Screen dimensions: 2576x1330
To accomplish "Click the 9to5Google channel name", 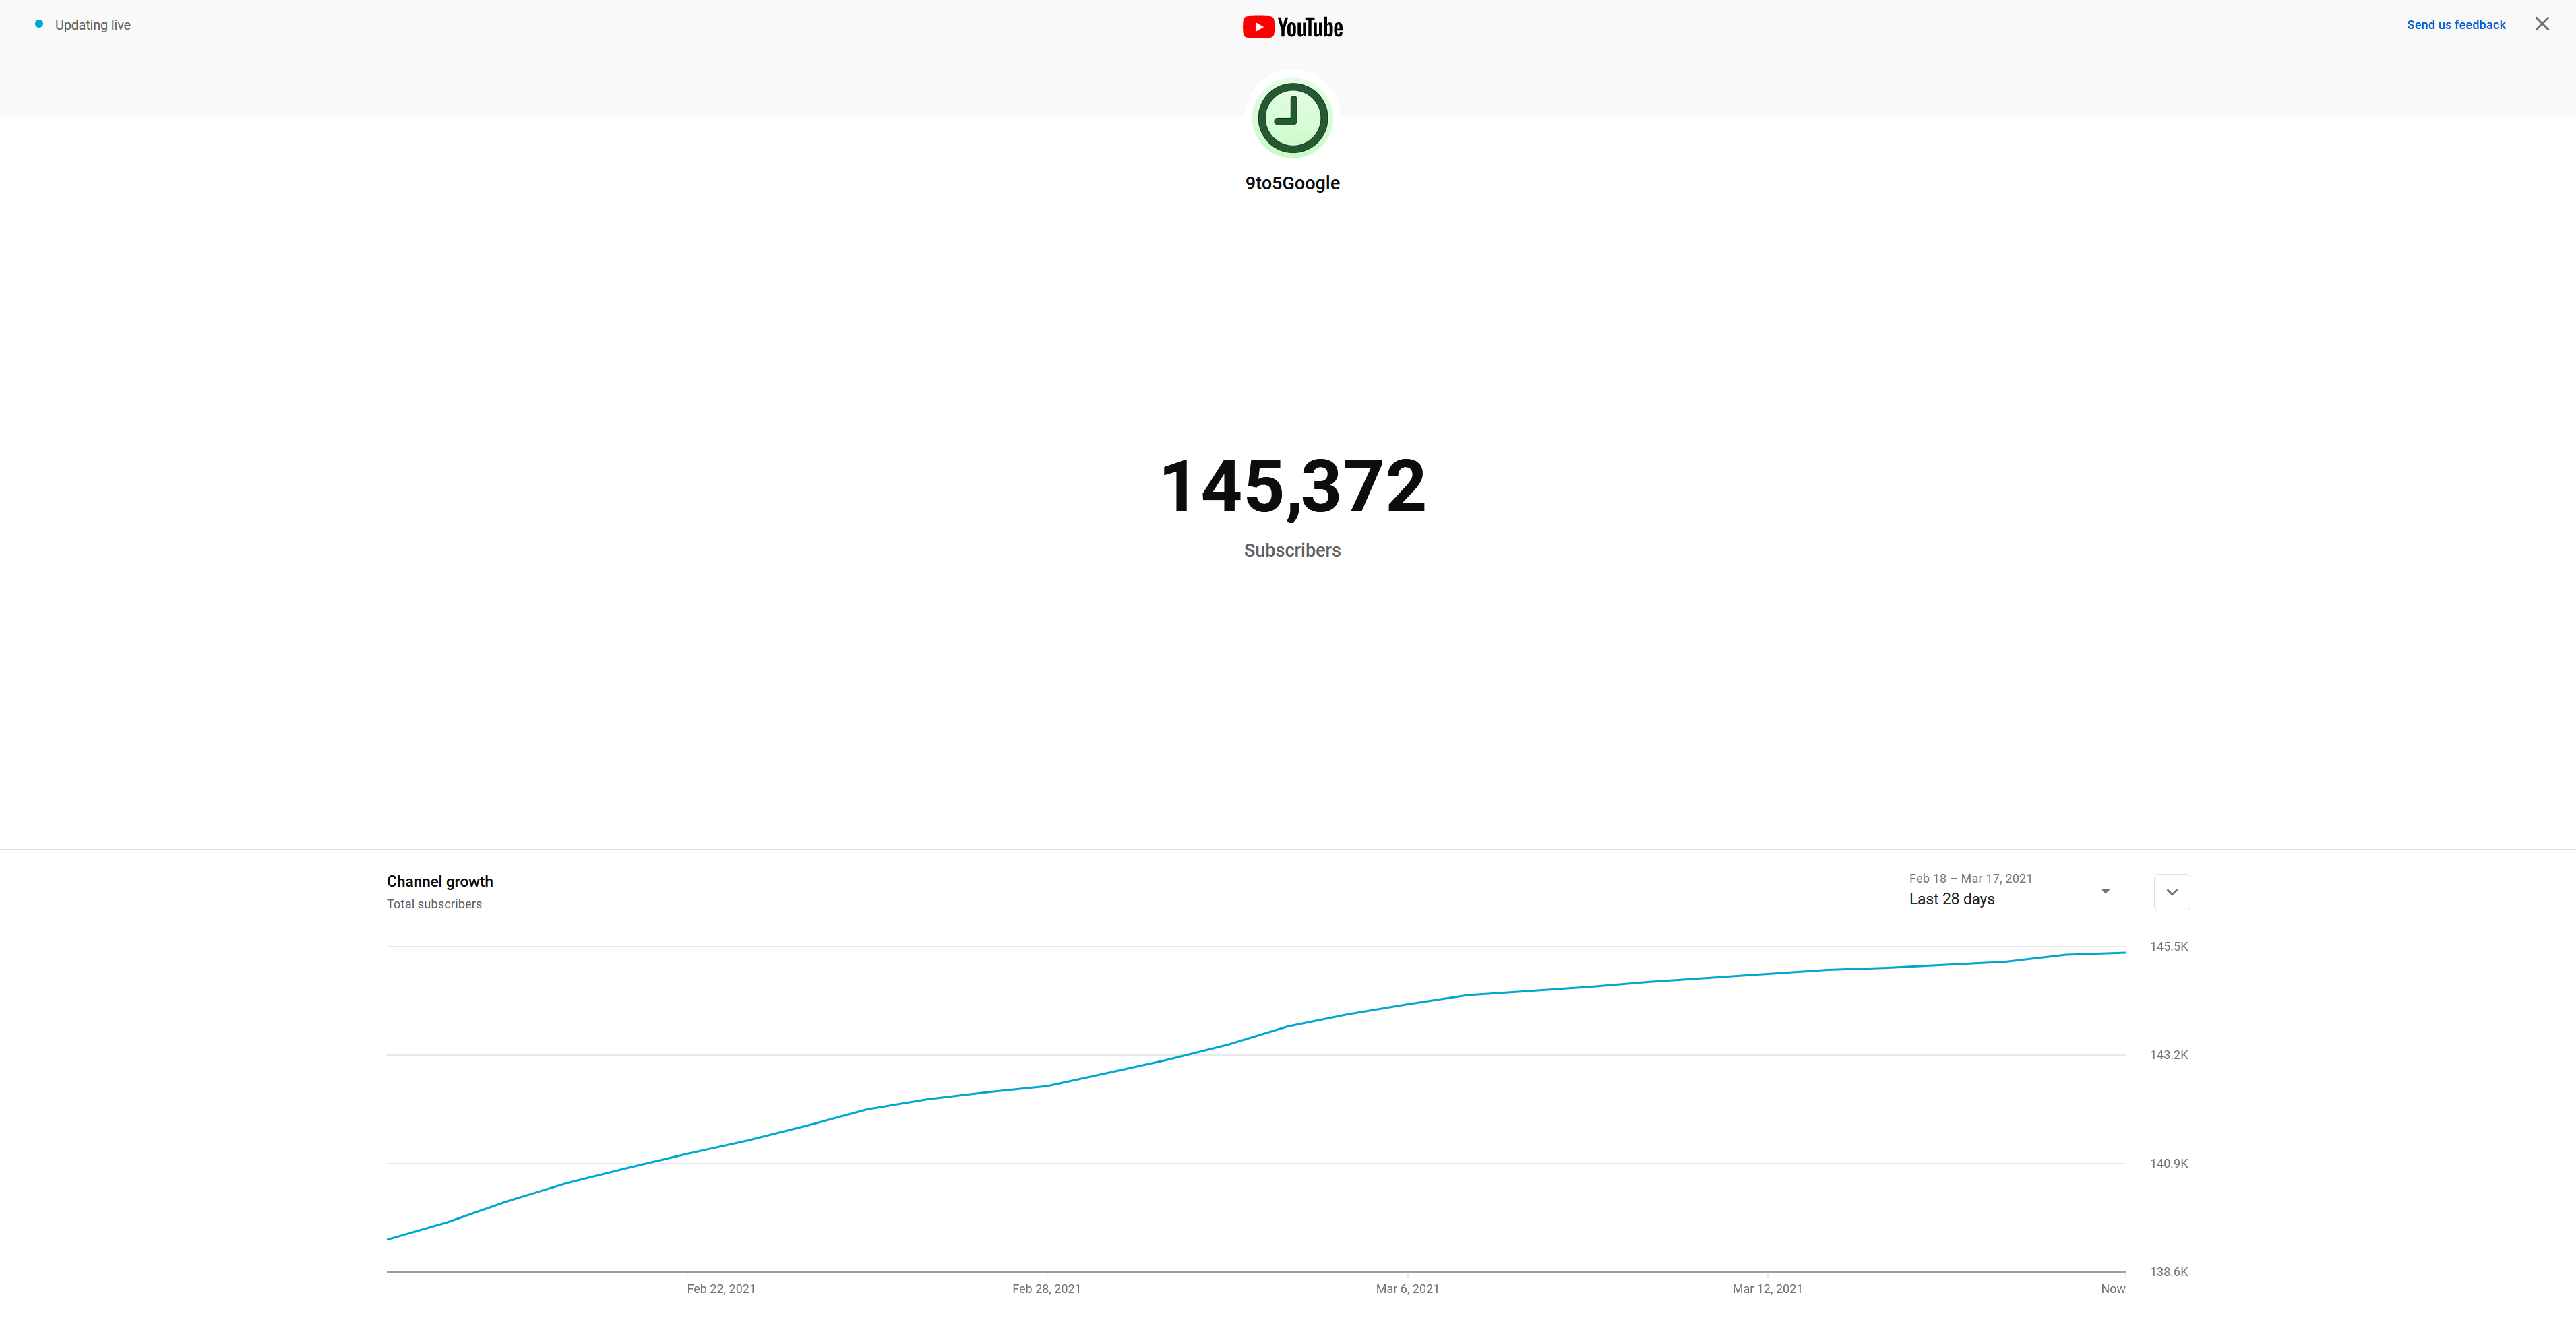I will tap(1292, 182).
